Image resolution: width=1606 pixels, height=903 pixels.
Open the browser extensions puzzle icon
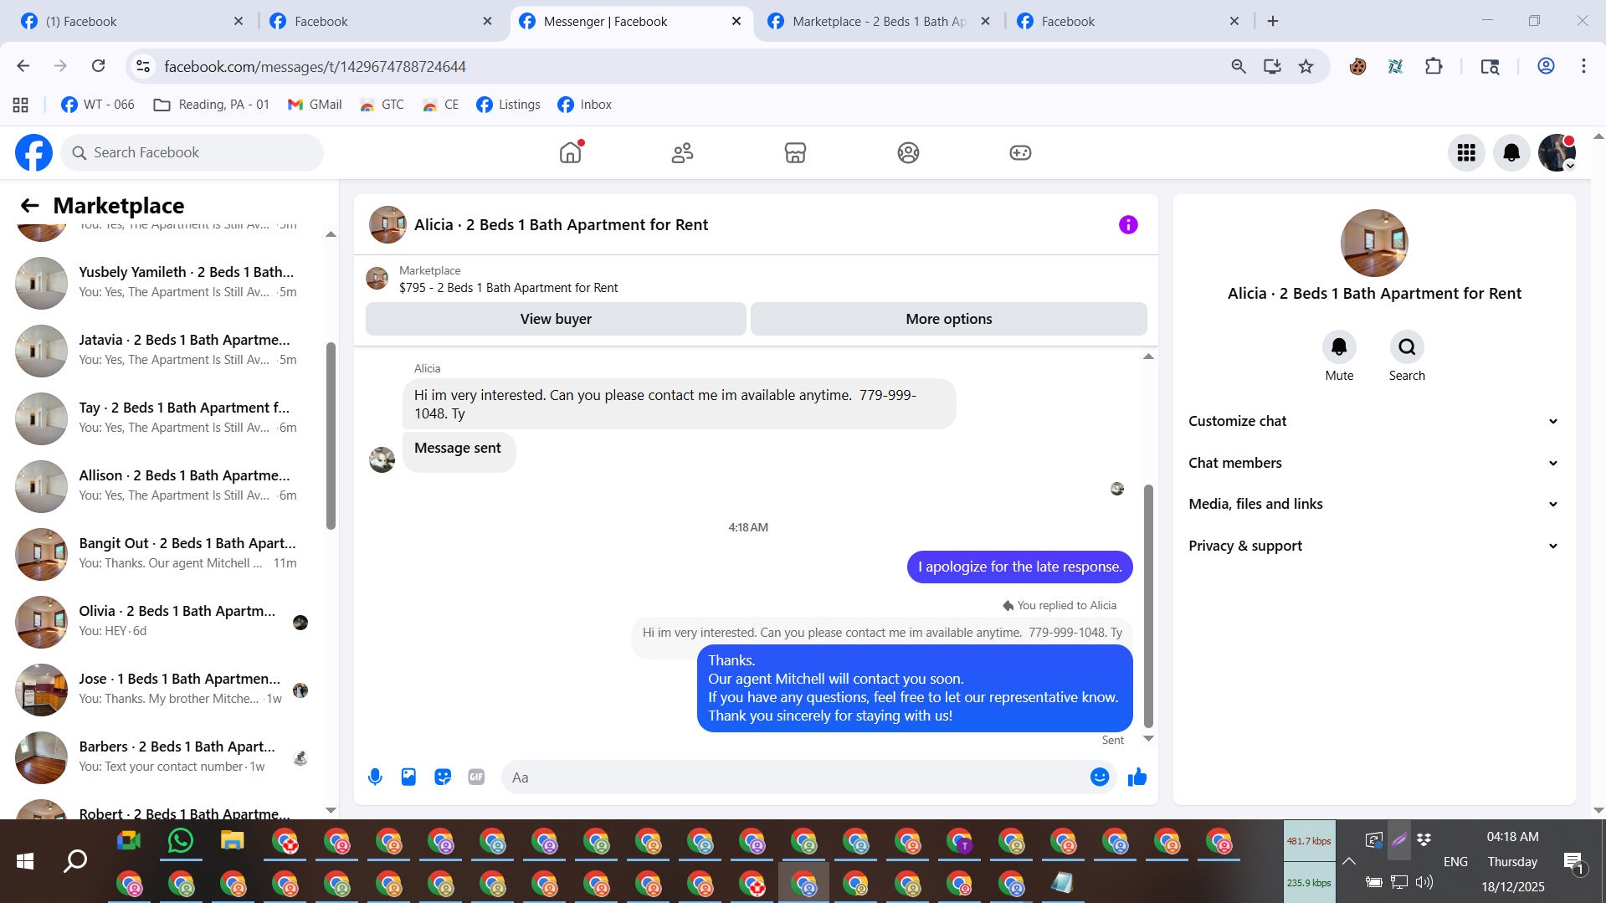[1434, 66]
